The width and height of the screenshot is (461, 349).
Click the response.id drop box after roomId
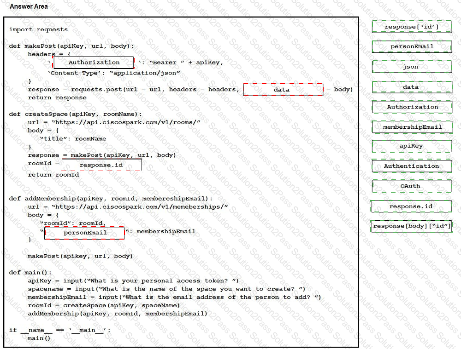pyautogui.click(x=101, y=165)
